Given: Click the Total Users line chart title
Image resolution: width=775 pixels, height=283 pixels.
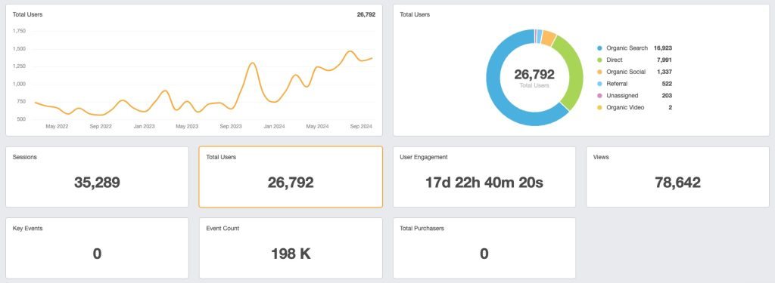Looking at the screenshot, I should tap(28, 15).
